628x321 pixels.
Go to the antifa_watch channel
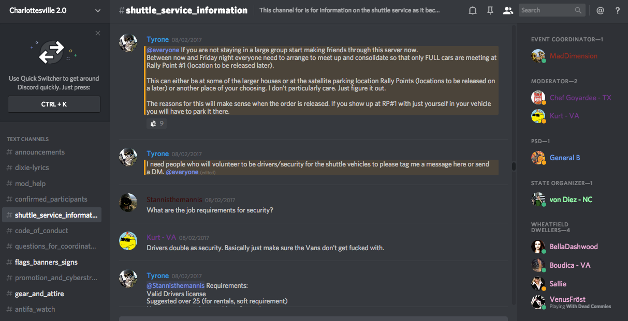pos(35,309)
